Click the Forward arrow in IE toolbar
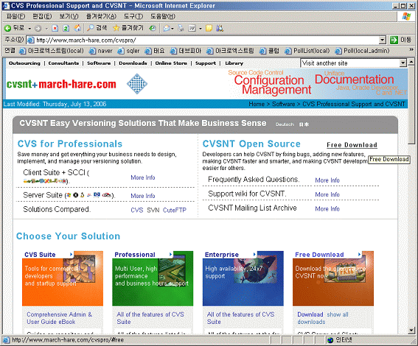Screen dimensions: 418x346 pos(38,28)
